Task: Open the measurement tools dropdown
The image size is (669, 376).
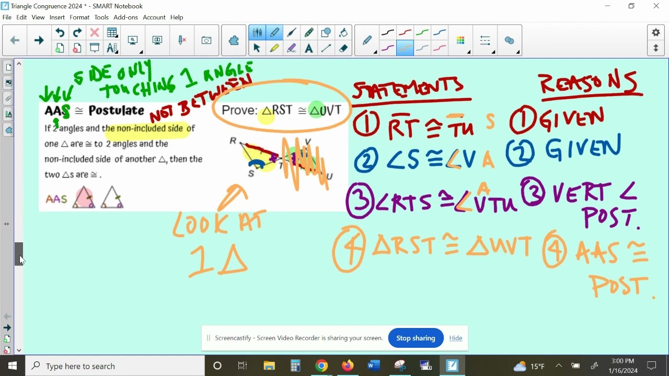Action: (x=112, y=48)
